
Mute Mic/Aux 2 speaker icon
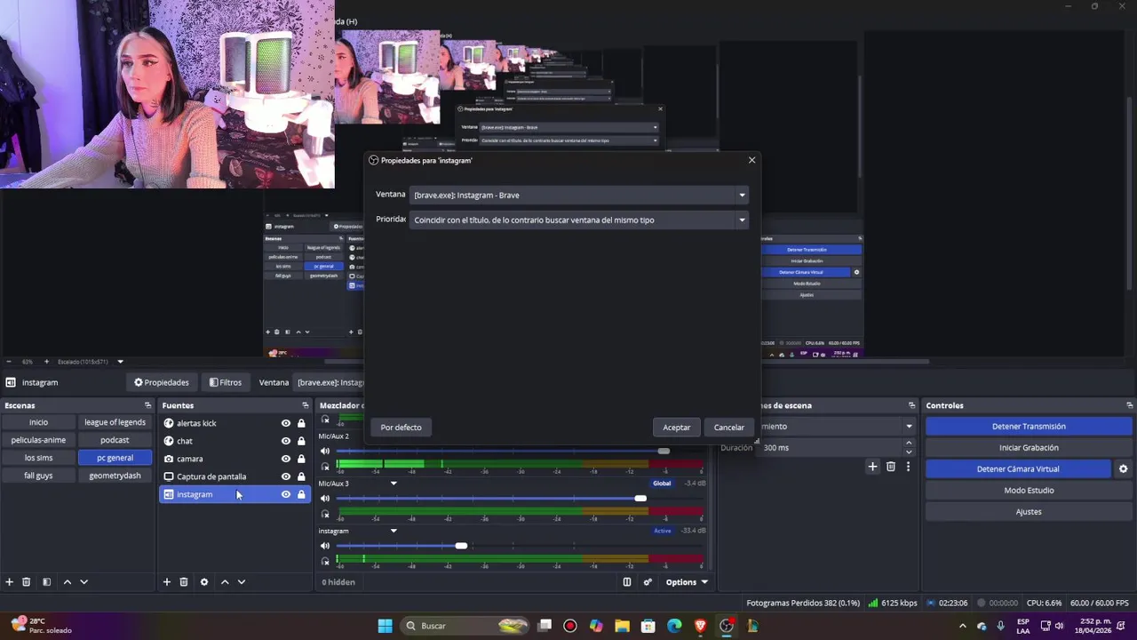(325, 451)
